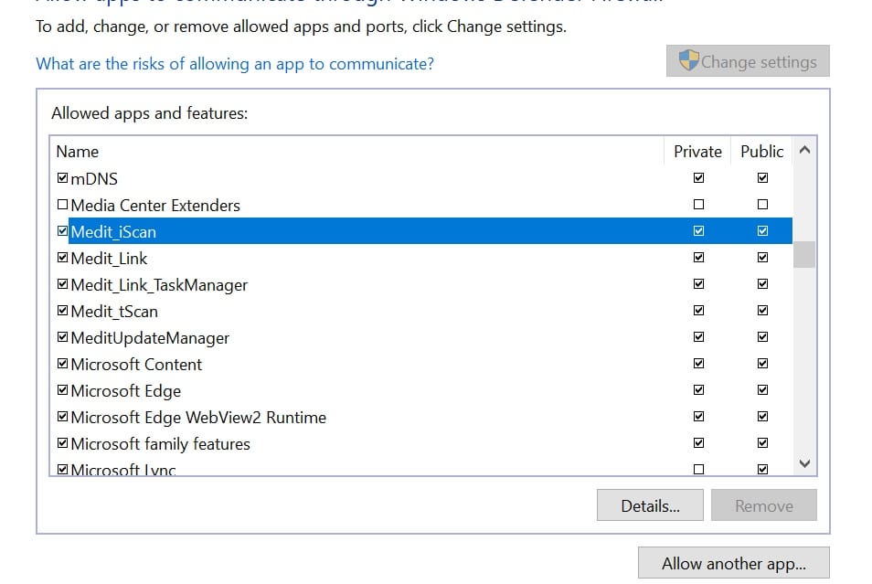Toggle the Medit_tScan name checkbox

tap(62, 311)
